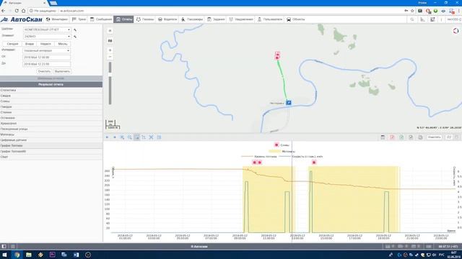Click the wrench icon next to object
The image size is (462, 259).
75,37
